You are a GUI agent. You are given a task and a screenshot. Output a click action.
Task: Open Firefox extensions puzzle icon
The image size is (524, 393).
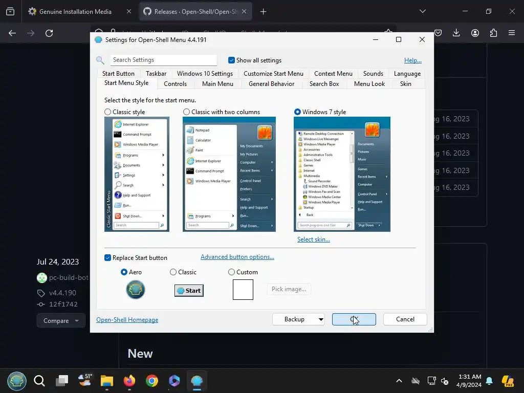(493, 33)
